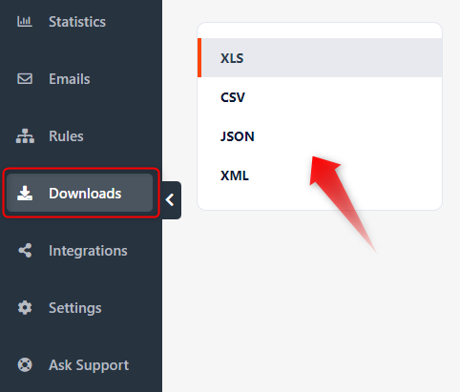This screenshot has height=392, width=460.
Task: Click the Downloads tray arrow icon
Action: pyautogui.click(x=25, y=194)
